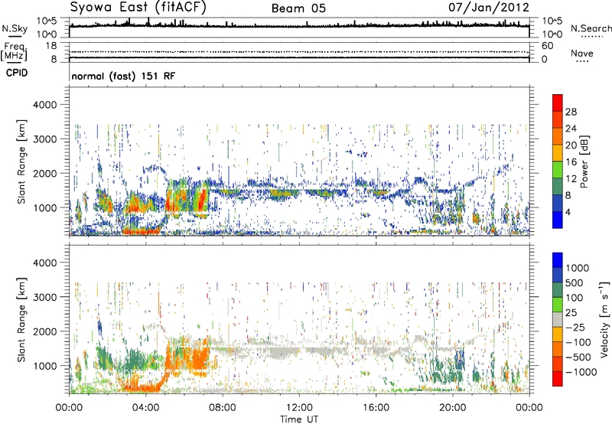Image resolution: width=612 pixels, height=424 pixels.
Task: Click the "normal (fast) 151 RF" text
Action: point(123,76)
